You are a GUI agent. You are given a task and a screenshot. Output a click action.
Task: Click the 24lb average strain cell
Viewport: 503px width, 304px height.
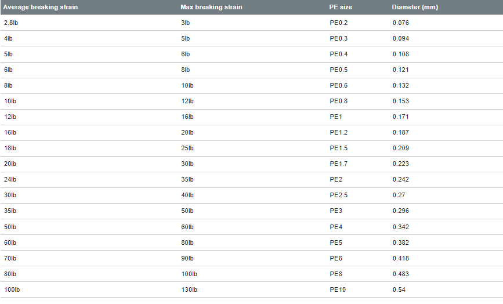click(x=10, y=179)
